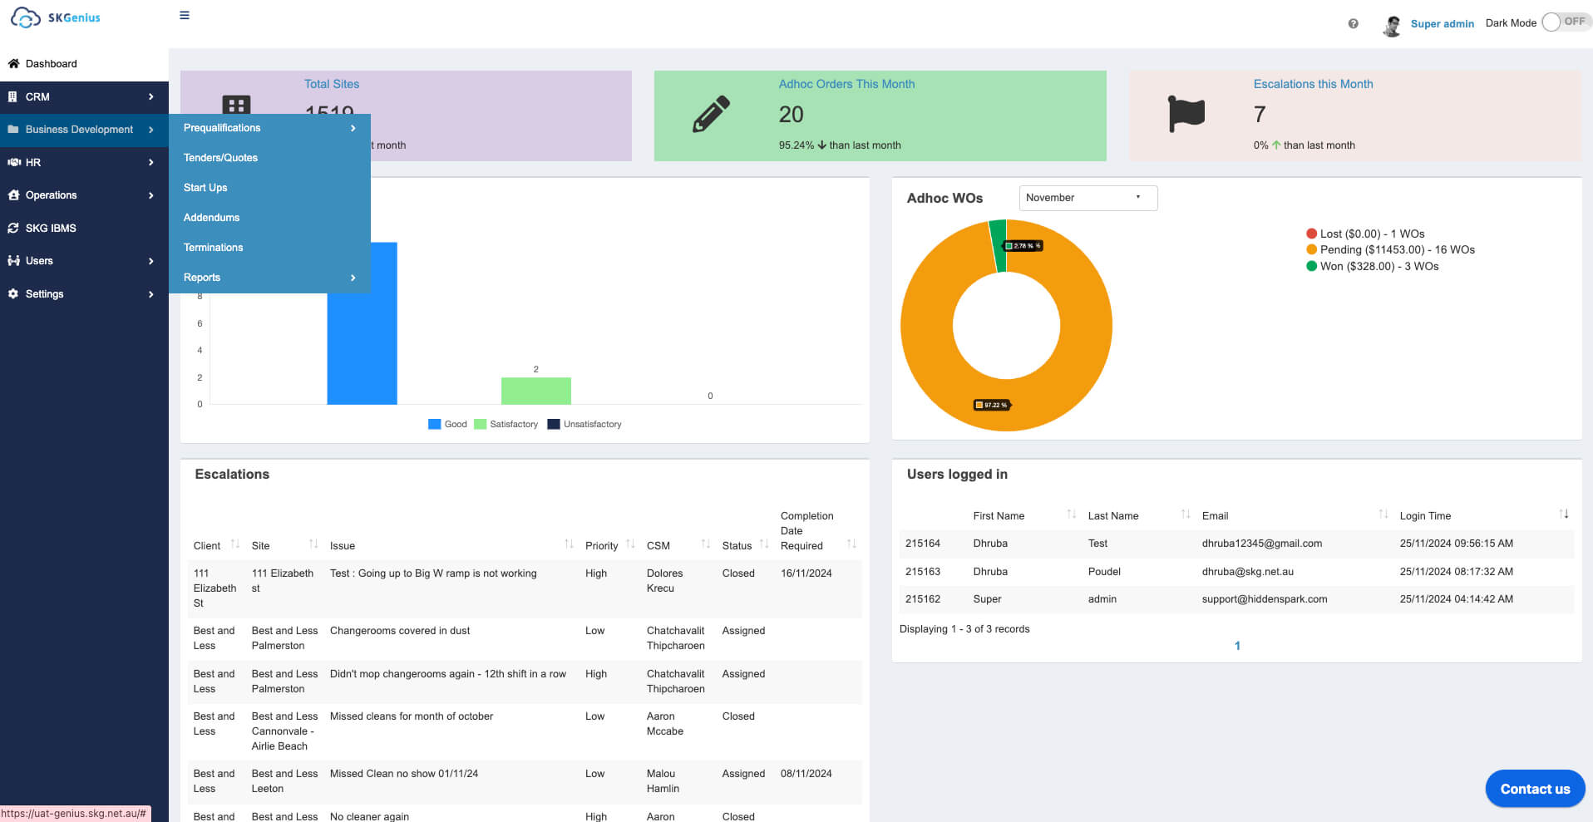Image resolution: width=1593 pixels, height=822 pixels.
Task: Sort by Completion Date Required arrows
Action: click(851, 544)
